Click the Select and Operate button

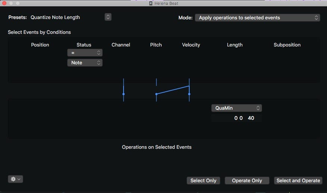(x=298, y=180)
